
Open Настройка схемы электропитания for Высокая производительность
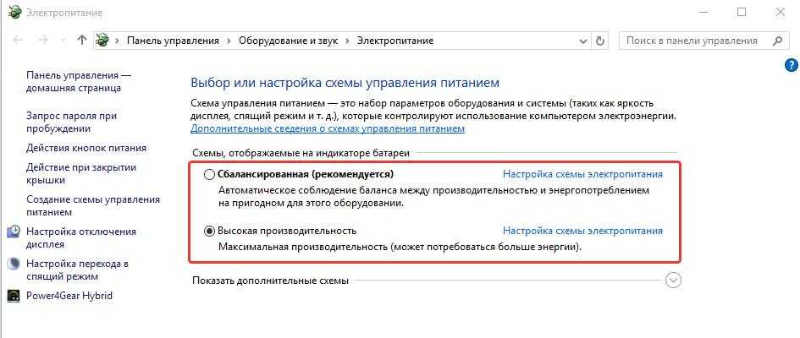(582, 231)
